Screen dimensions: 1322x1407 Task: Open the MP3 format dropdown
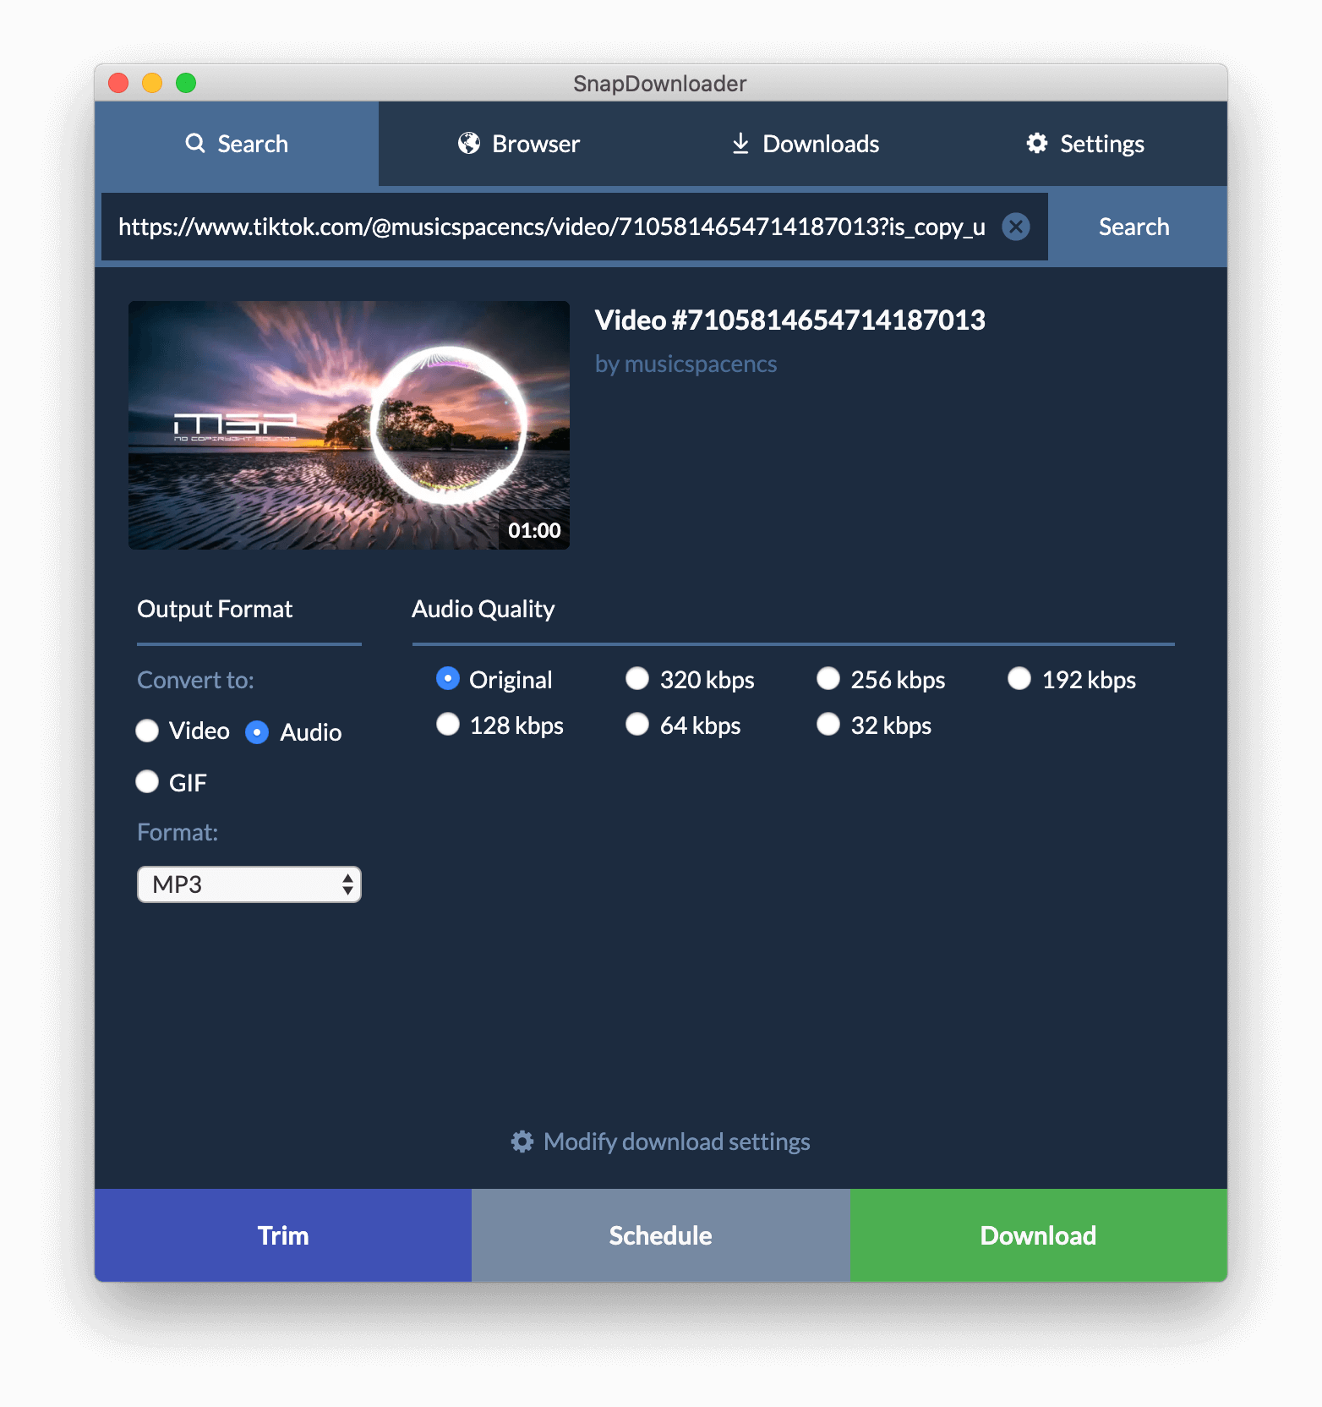[249, 884]
